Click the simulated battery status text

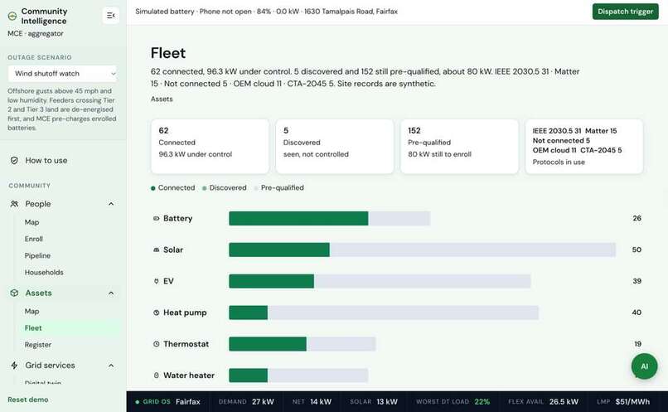[266, 12]
